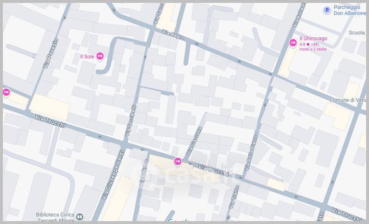Open the Il Sole place label

pyautogui.click(x=87, y=57)
